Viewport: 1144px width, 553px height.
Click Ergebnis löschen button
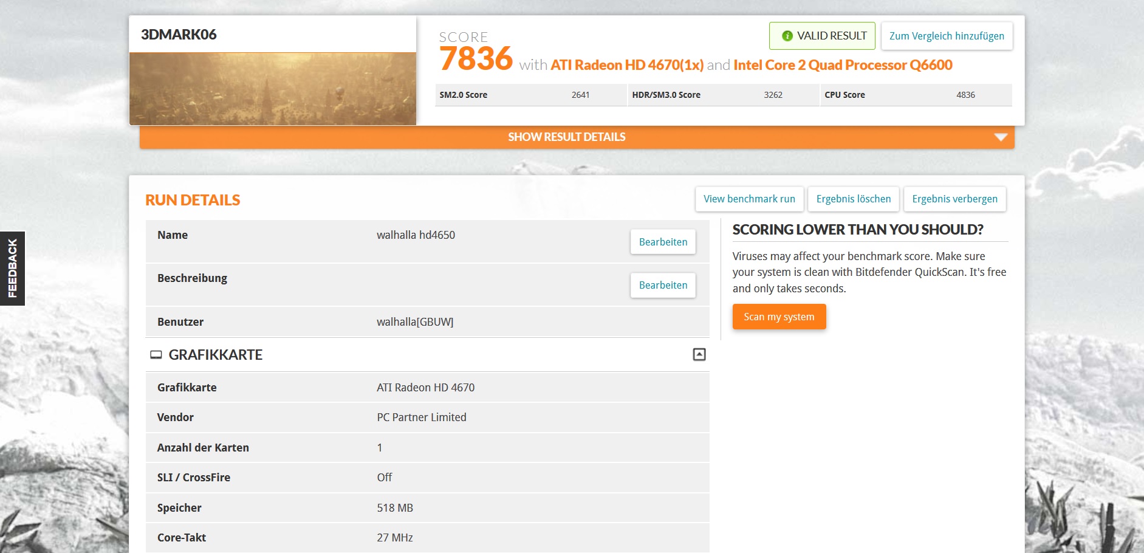pos(854,199)
